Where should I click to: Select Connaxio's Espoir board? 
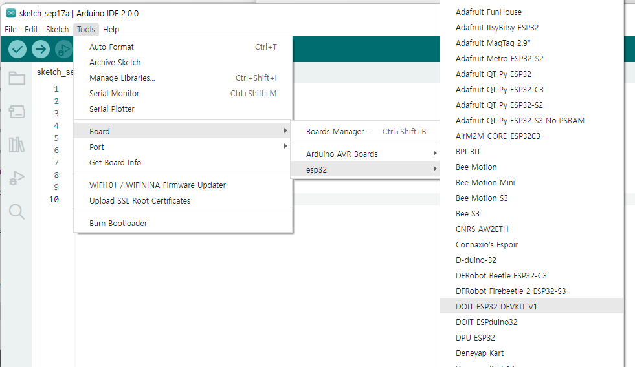(x=531, y=244)
